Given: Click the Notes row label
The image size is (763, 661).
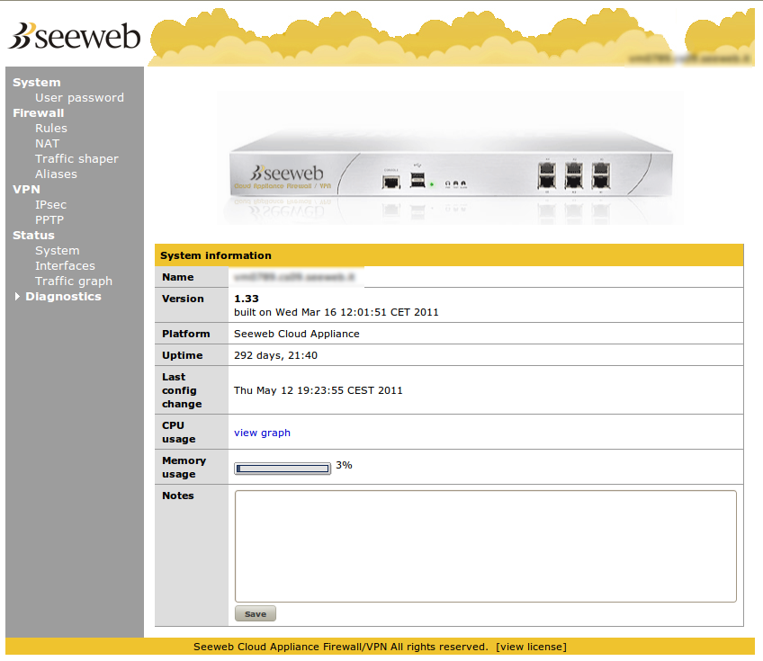Looking at the screenshot, I should pyautogui.click(x=178, y=496).
